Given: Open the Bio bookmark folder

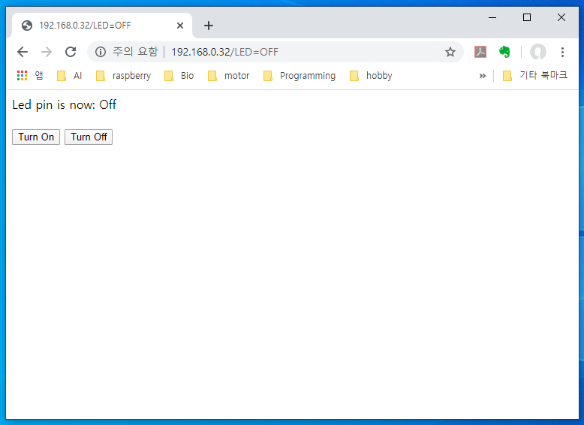Looking at the screenshot, I should coord(179,76).
